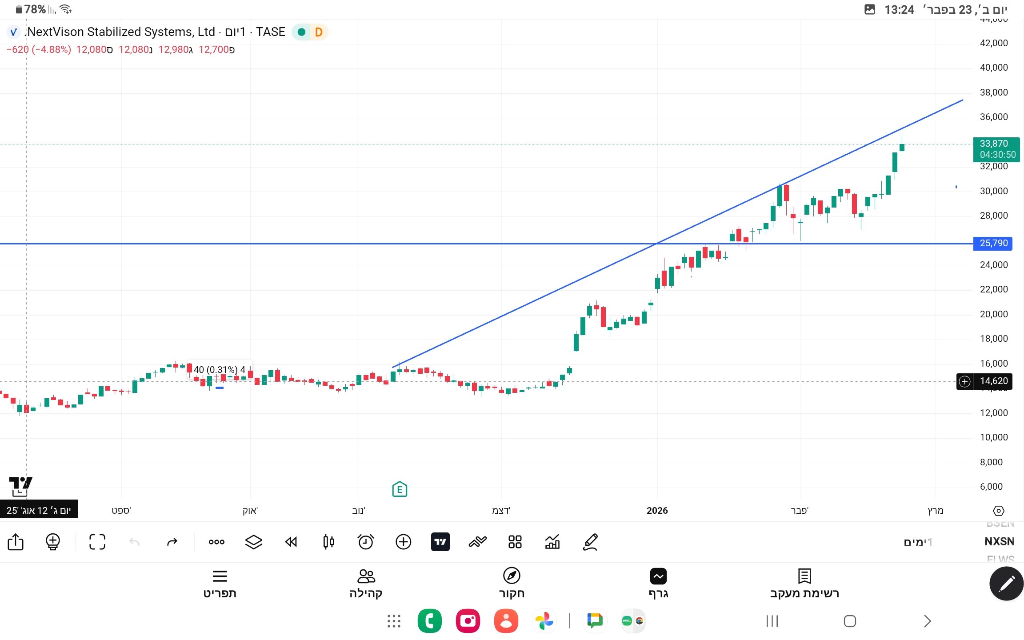The width and height of the screenshot is (1024, 640).
Task: Select the drawing pencil tool
Action: pyautogui.click(x=590, y=542)
